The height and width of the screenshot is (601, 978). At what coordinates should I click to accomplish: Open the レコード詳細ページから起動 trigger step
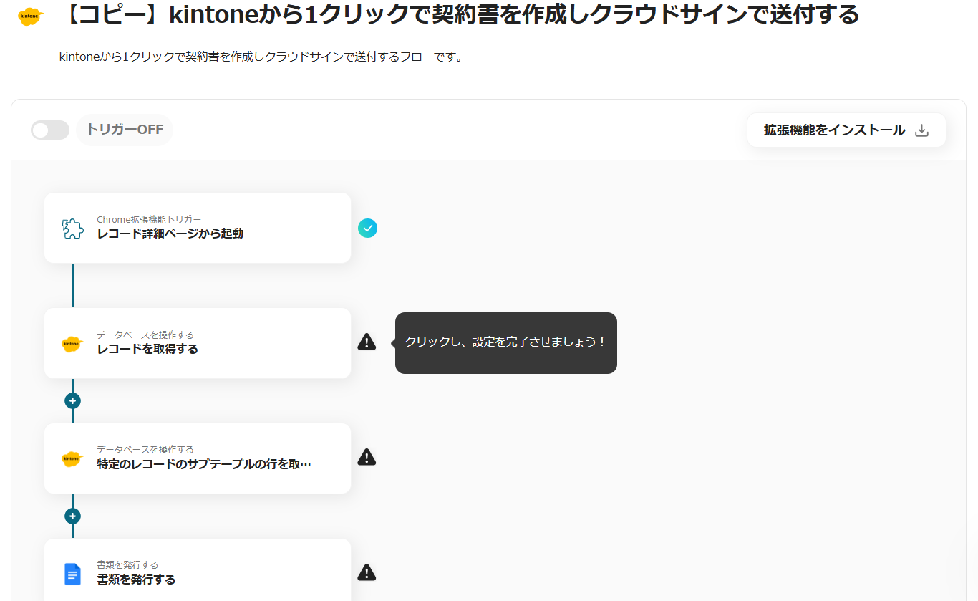(x=198, y=228)
